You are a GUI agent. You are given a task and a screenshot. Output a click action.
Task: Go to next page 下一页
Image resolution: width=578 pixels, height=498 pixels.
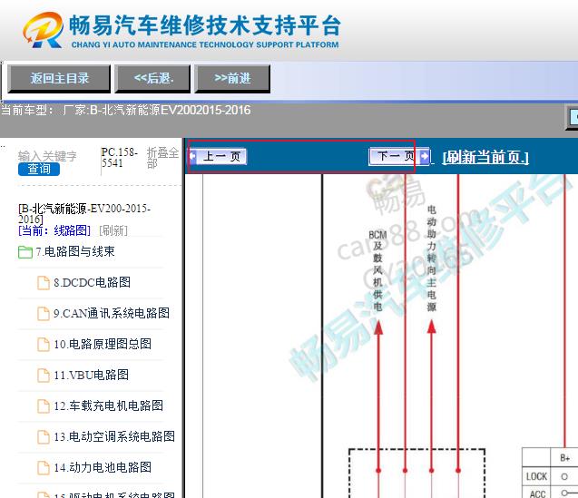(399, 156)
